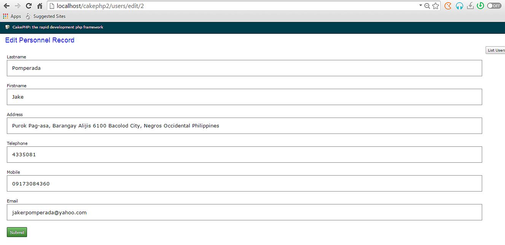The width and height of the screenshot is (505, 245).
Task: Open the Apps bookmarks shortcut
Action: coord(12,16)
